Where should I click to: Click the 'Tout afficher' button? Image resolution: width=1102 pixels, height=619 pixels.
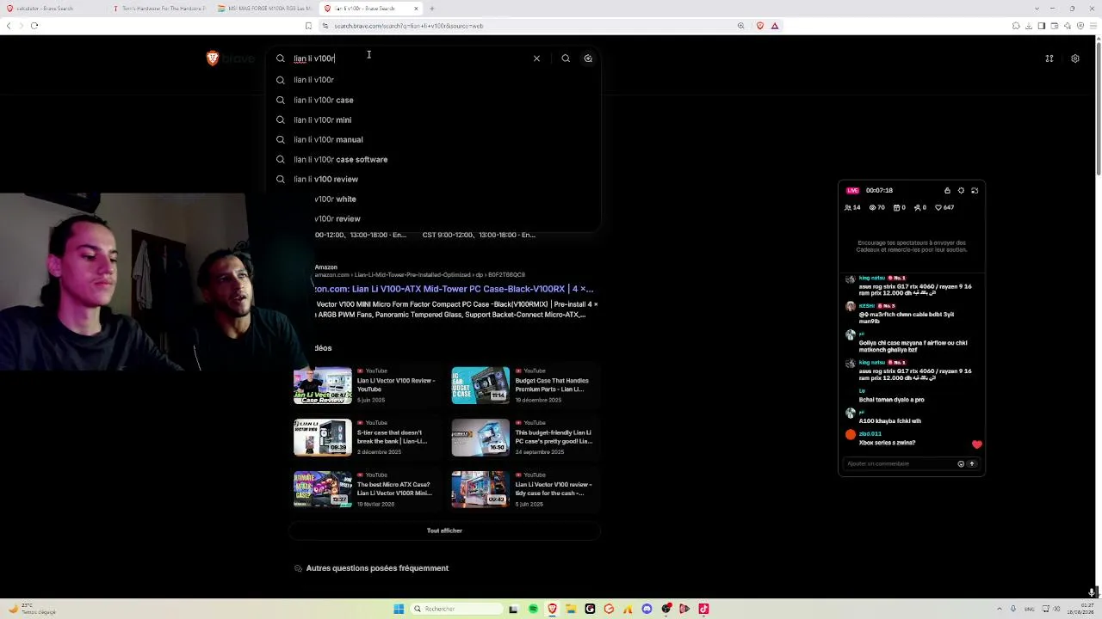click(444, 530)
